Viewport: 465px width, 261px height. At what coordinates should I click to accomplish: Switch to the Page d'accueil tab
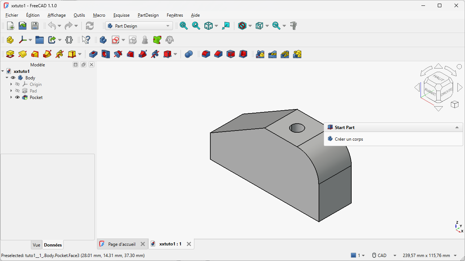121,244
